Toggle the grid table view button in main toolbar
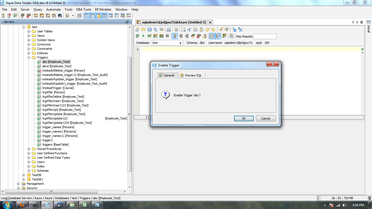This screenshot has width=372, height=209. pos(105,16)
